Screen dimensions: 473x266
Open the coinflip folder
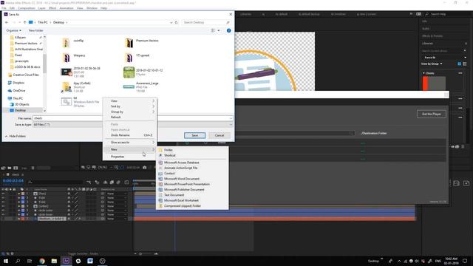click(73, 43)
